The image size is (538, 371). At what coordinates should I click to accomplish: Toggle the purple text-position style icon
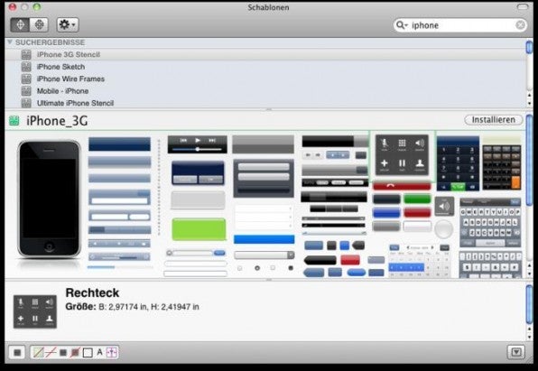point(112,352)
